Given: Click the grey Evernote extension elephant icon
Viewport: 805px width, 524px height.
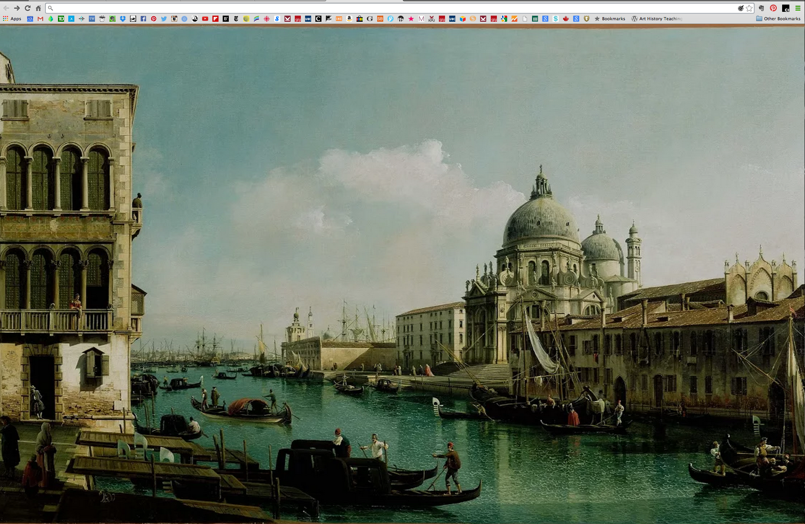Looking at the screenshot, I should click(x=761, y=8).
